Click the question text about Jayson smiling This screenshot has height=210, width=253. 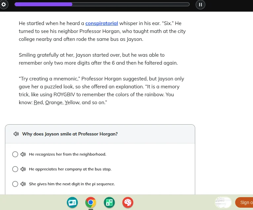(x=70, y=134)
